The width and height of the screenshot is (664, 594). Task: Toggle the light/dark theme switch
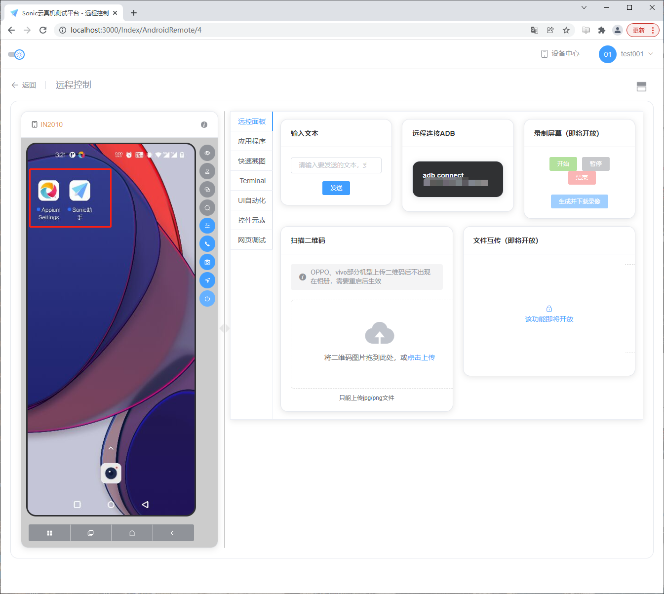tap(16, 54)
